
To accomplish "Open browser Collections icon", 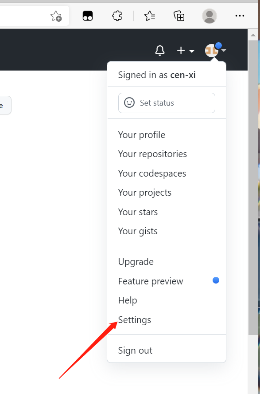I will point(179,16).
